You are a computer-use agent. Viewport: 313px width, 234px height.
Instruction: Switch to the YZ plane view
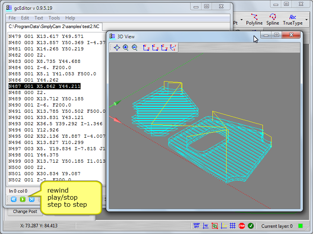click(x=164, y=48)
